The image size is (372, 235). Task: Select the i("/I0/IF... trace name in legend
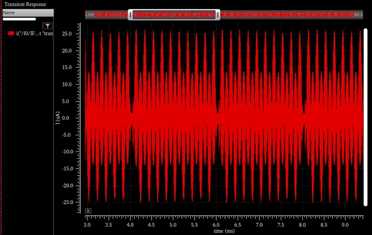pos(35,34)
